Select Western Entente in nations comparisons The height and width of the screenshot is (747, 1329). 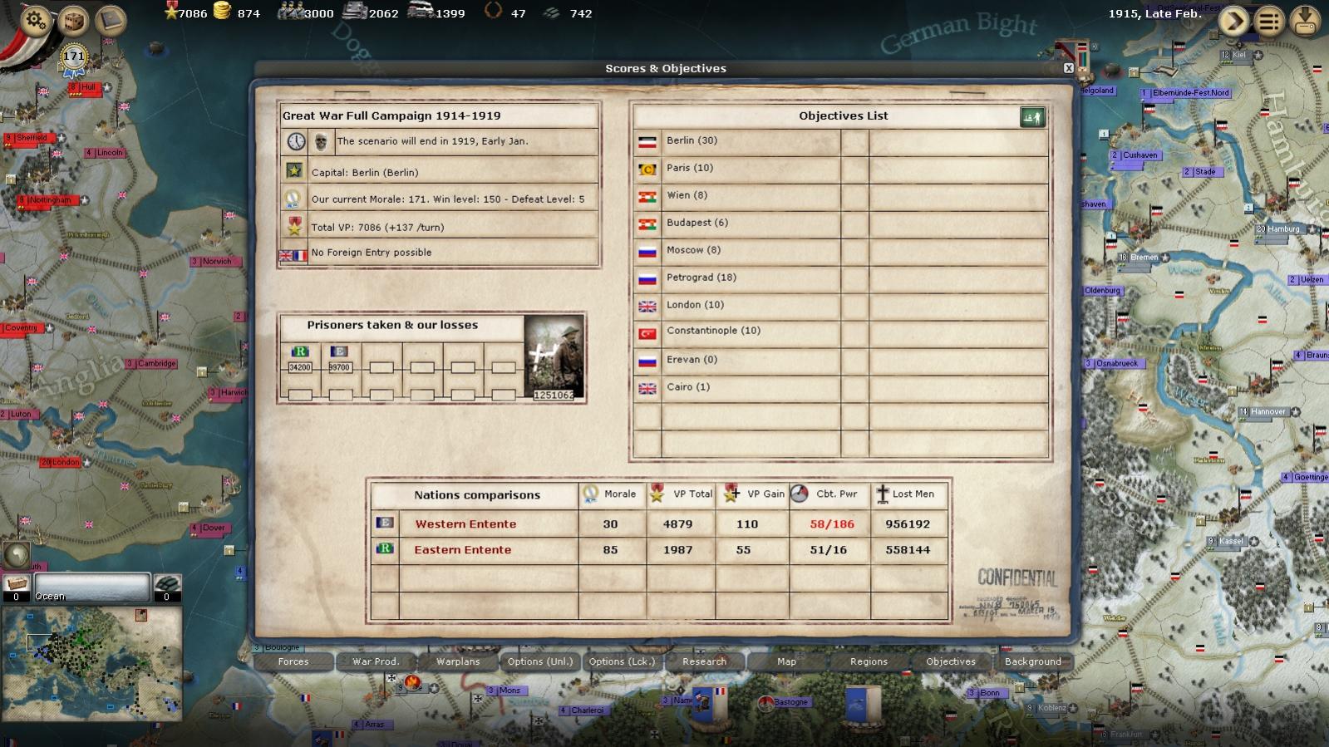[465, 524]
